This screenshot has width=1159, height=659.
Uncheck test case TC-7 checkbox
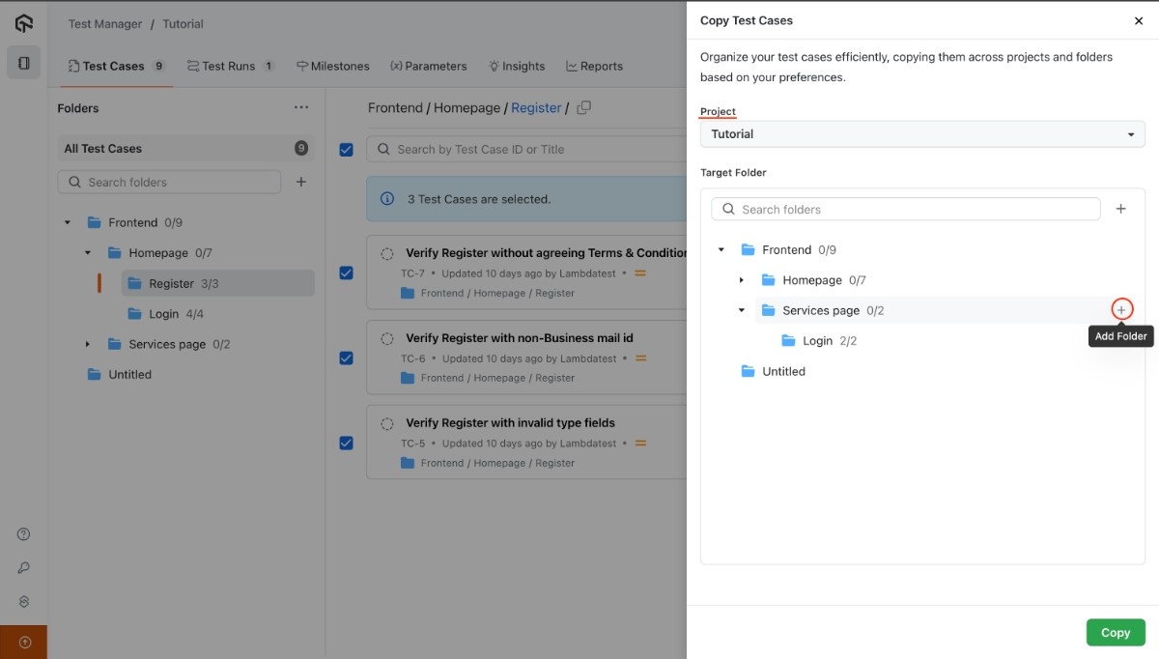347,273
